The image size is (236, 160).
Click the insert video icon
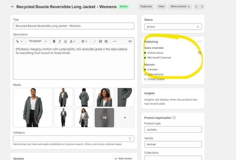[x=106, y=41]
